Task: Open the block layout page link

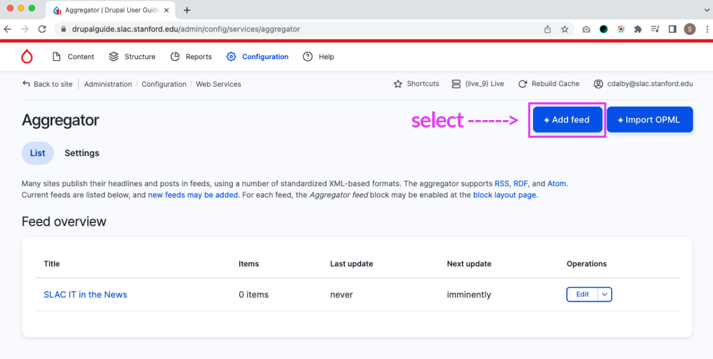Action: coord(504,195)
